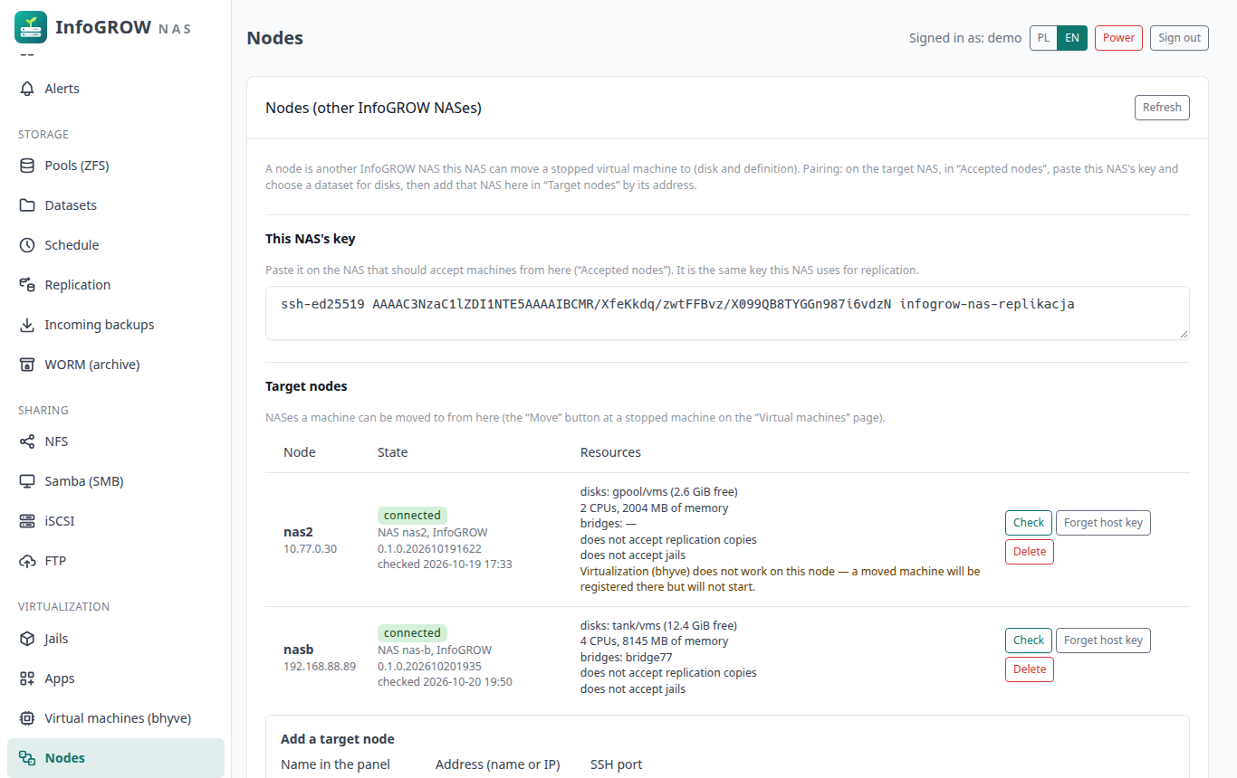
Task: Click the Incoming backups download icon
Action: (x=27, y=325)
